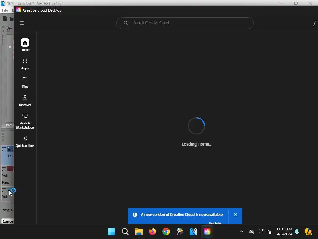This screenshot has width=318, height=239.
Task: Click the OneDrive cloud tray icon
Action: [252, 232]
